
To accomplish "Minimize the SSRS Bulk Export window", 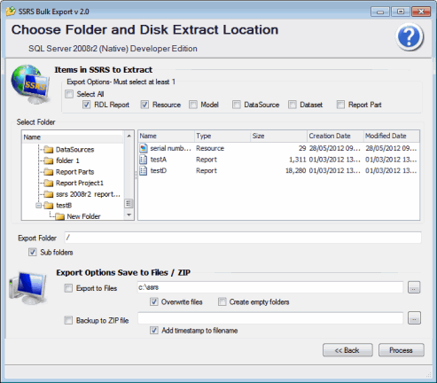I will 380,12.
